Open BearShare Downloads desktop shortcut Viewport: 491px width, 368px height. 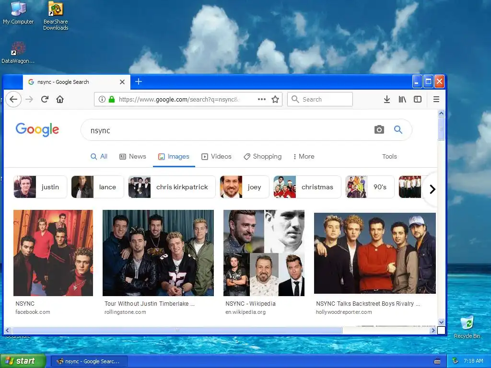click(x=56, y=16)
